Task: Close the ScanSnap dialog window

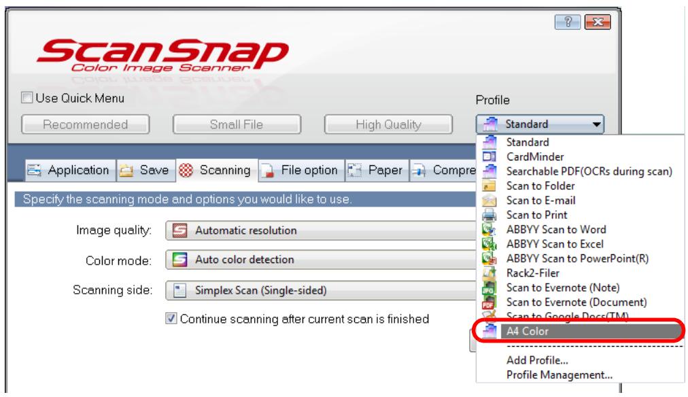Action: 598,22
